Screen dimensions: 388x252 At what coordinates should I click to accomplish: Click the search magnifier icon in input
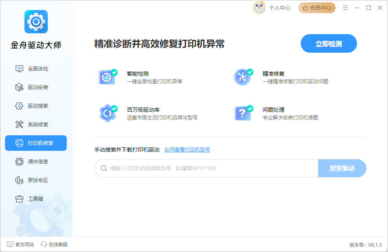pyautogui.click(x=104, y=168)
